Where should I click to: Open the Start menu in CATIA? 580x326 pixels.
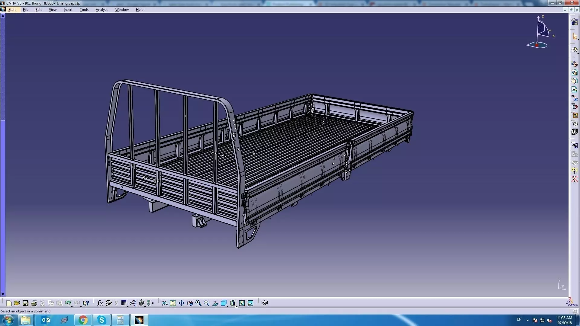tap(12, 10)
